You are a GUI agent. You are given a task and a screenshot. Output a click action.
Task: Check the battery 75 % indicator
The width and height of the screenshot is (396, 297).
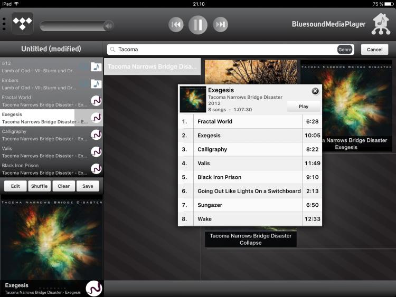[383, 4]
